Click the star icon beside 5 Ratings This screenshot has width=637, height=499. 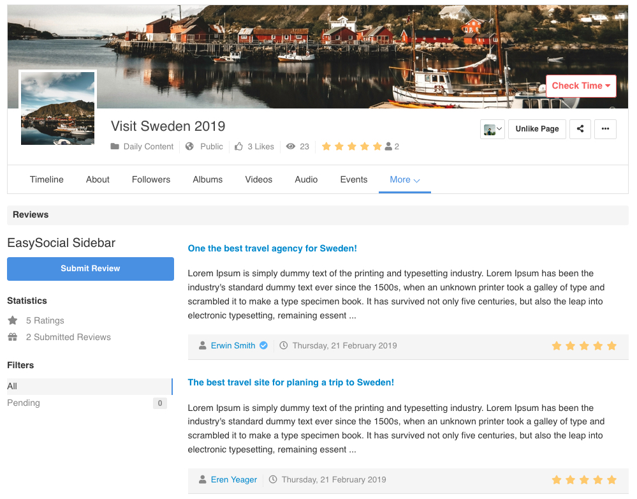[13, 320]
